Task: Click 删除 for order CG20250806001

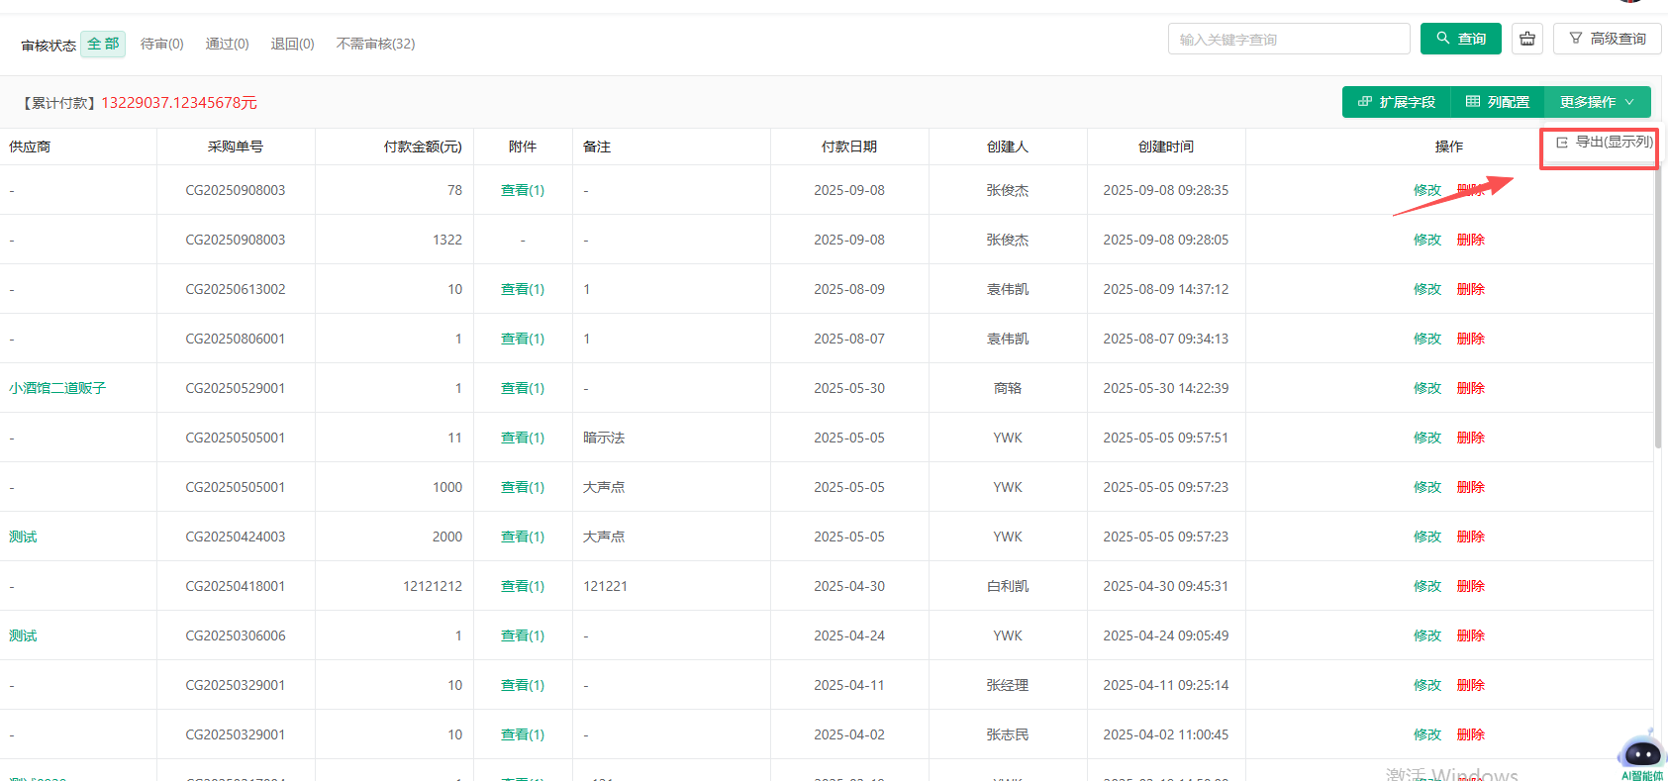Action: click(1470, 339)
